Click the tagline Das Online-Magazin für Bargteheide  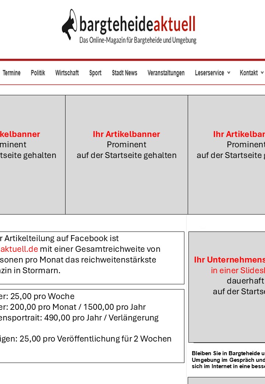pyautogui.click(x=138, y=40)
